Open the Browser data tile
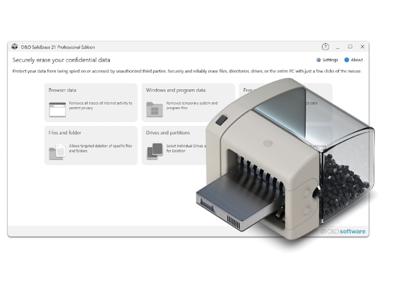The width and height of the screenshot is (394, 281). 91,102
